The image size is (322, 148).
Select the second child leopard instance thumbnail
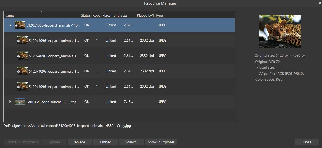[22, 56]
